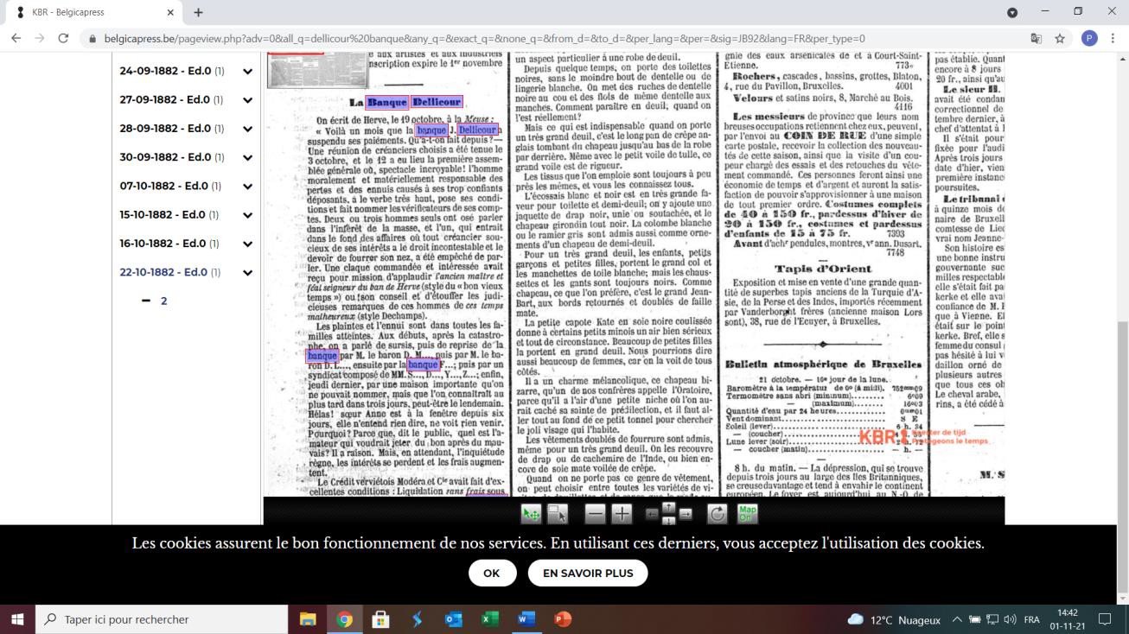1129x634 pixels.
Task: Open page 2 of 22-10-1882 edition
Action: pyautogui.click(x=163, y=301)
